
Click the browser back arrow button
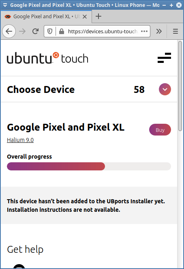coord(9,31)
